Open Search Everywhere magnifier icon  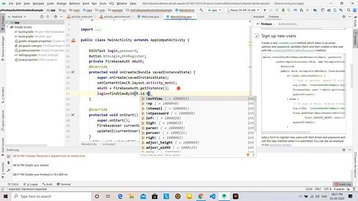tap(348, 10)
